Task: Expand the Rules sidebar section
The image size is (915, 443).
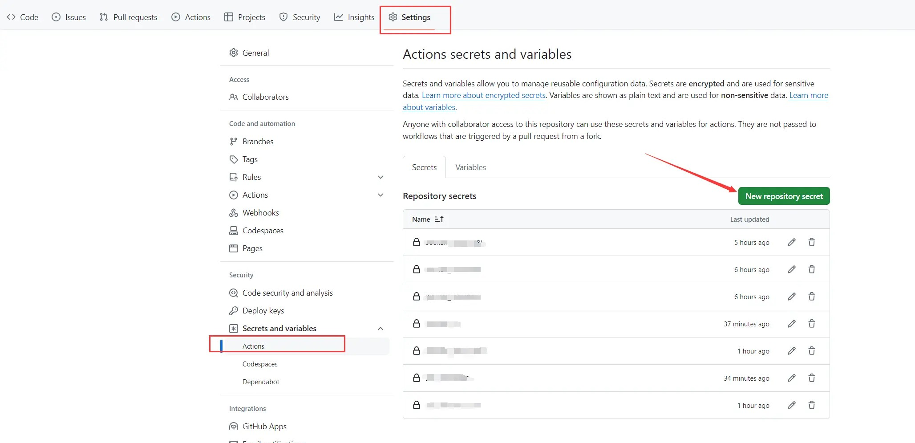Action: tap(381, 177)
